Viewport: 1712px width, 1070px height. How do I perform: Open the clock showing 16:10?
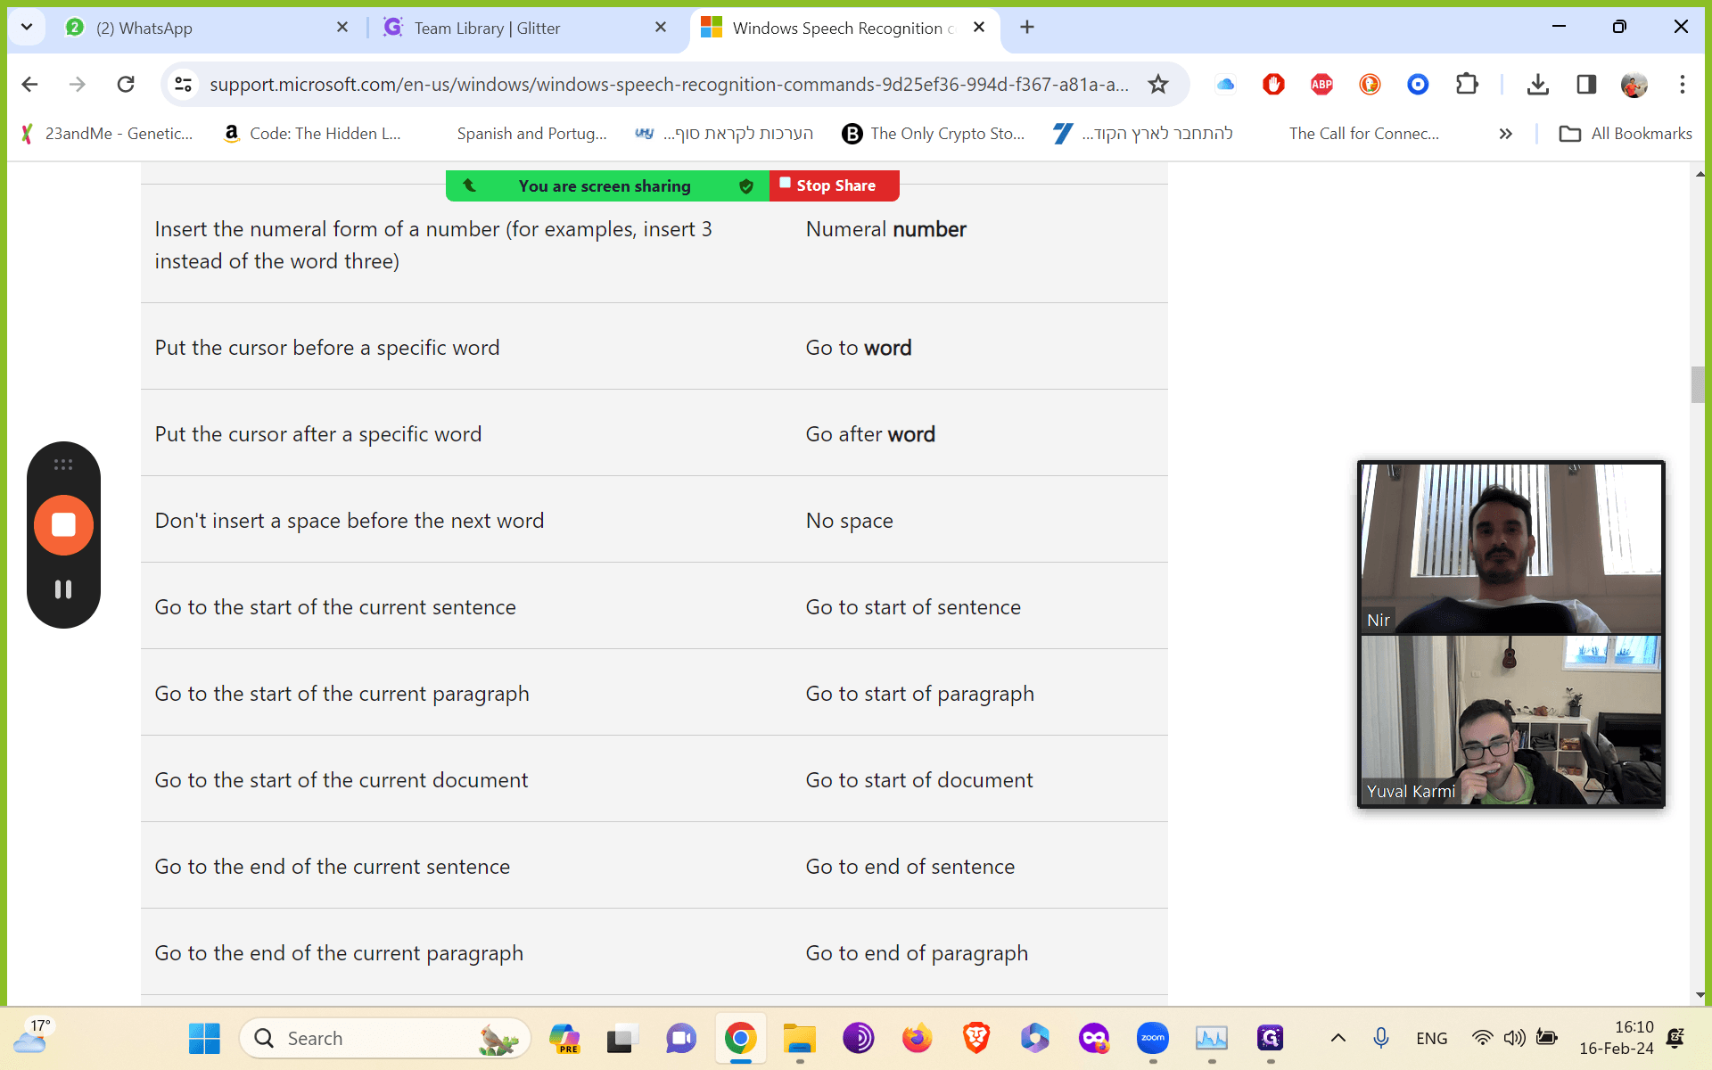pos(1616,1038)
